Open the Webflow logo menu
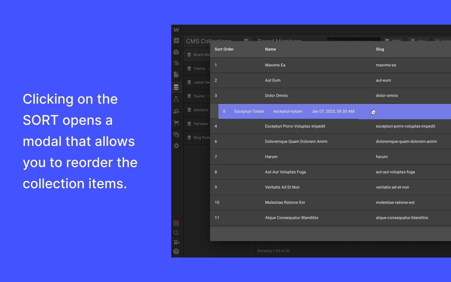This screenshot has width=451, height=282. coord(177,30)
